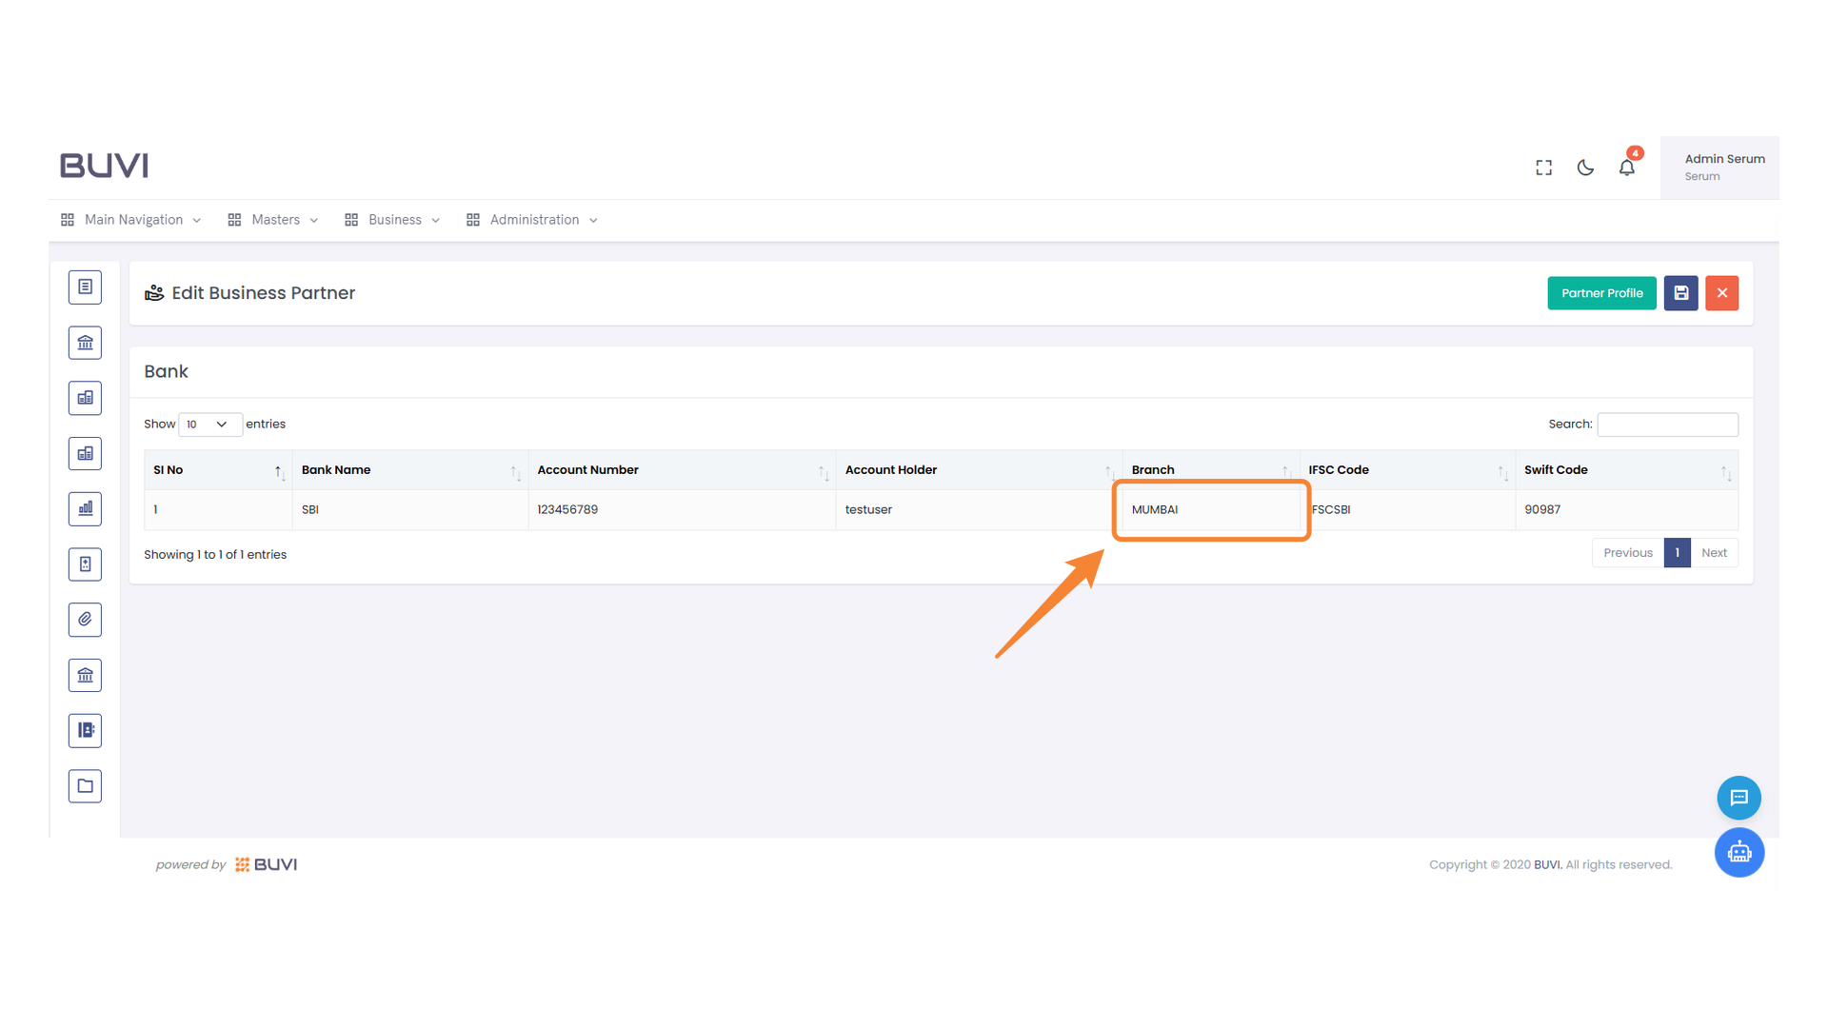This screenshot has width=1828, height=1028.
Task: Open the blue chat message bubble
Action: pos(1739,798)
